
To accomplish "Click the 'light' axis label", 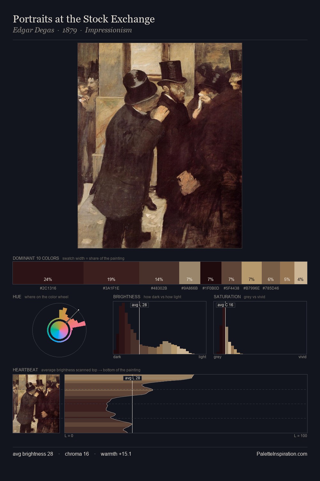I will click(x=202, y=357).
